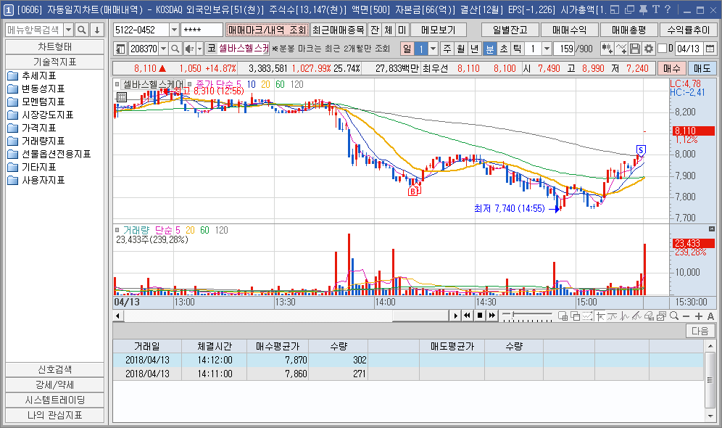722x428 pixels.
Task: Rewind the chart playback
Action: pos(467,316)
